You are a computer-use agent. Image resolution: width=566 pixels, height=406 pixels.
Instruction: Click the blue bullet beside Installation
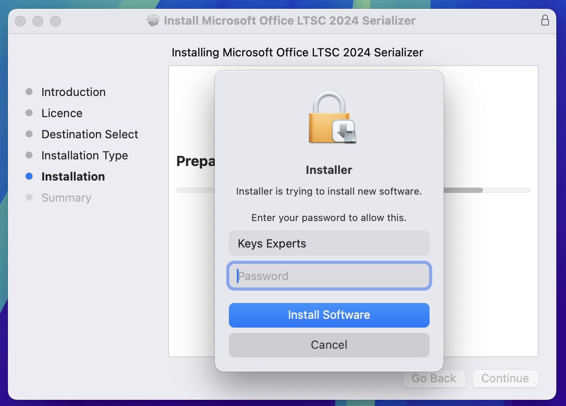click(x=29, y=176)
